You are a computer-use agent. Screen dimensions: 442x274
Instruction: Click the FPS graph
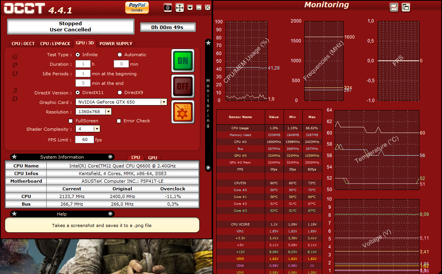pos(398,61)
